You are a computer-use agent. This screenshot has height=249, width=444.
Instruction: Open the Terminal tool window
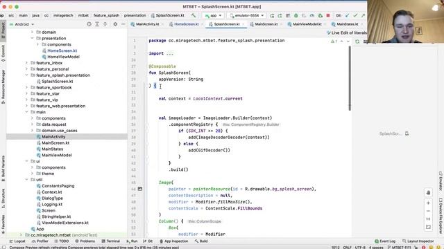coord(111,241)
